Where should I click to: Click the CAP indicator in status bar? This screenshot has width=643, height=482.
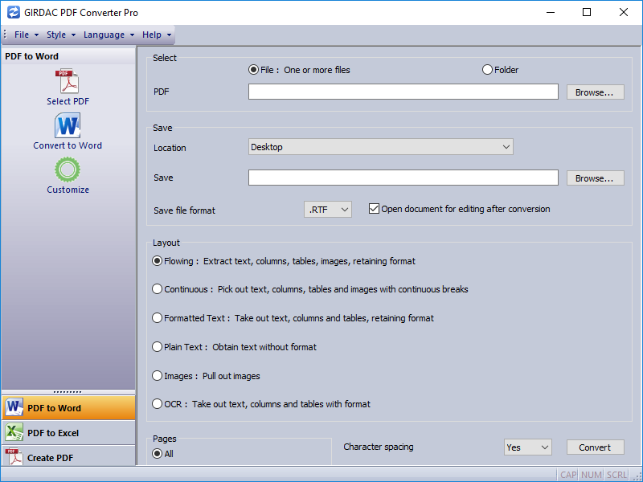[x=568, y=475]
